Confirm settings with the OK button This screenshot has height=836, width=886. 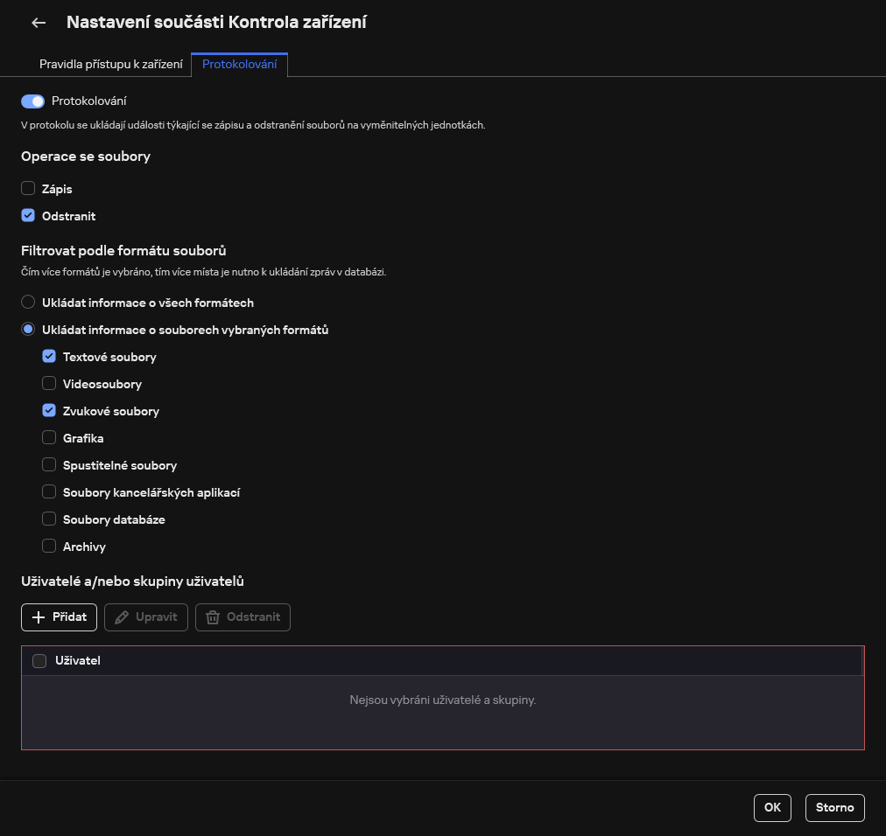point(771,807)
